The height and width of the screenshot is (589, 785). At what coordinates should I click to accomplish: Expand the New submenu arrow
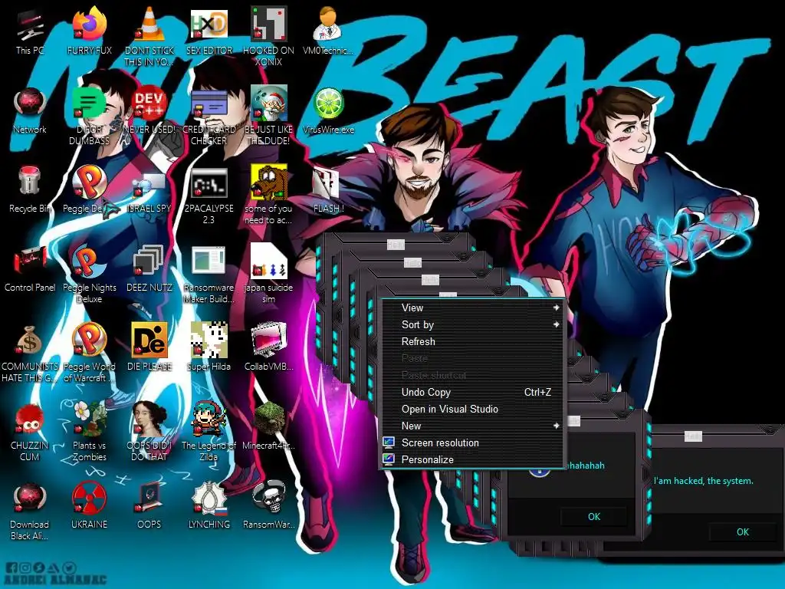557,426
